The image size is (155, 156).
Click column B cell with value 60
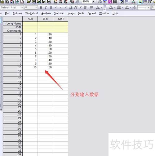(x=45, y=56)
